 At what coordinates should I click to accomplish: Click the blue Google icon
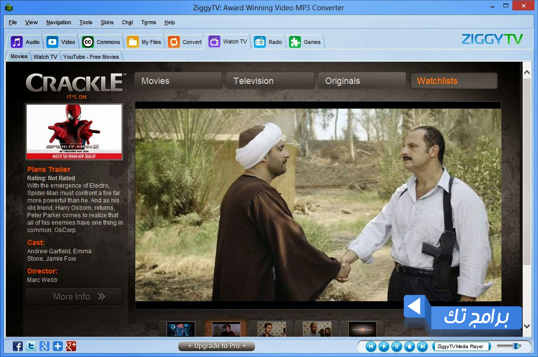(x=44, y=346)
